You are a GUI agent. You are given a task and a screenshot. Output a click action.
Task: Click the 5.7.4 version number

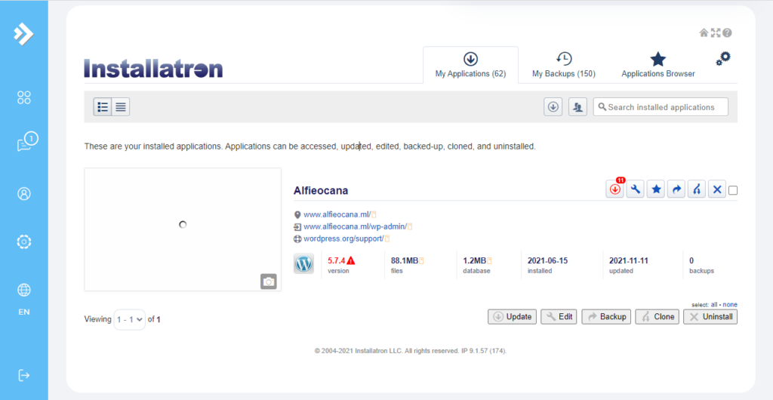336,260
